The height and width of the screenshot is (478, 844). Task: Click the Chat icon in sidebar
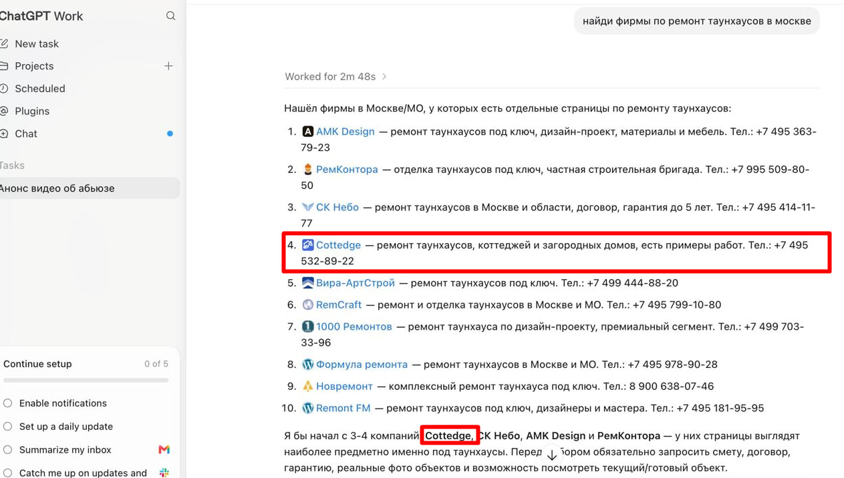[x=4, y=134]
